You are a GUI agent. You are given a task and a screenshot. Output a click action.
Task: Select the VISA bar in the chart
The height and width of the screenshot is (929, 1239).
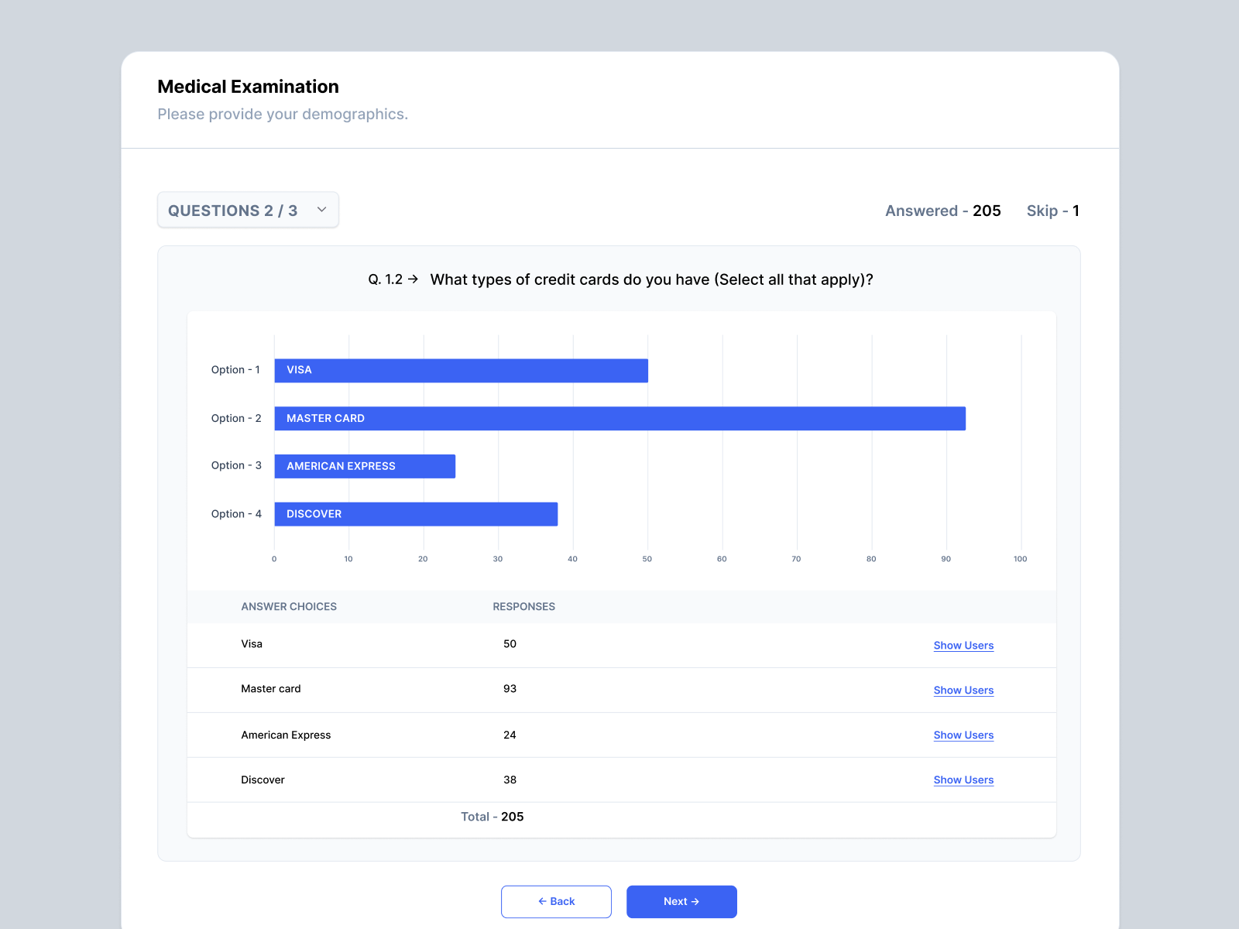tap(461, 370)
